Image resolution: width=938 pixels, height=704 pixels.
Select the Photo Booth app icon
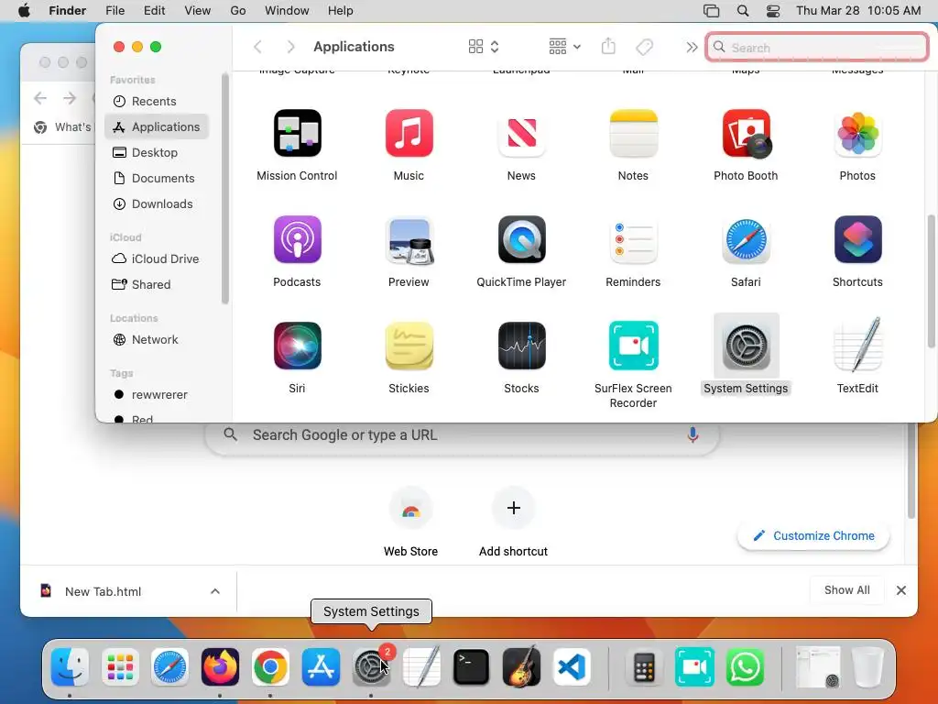tap(746, 133)
